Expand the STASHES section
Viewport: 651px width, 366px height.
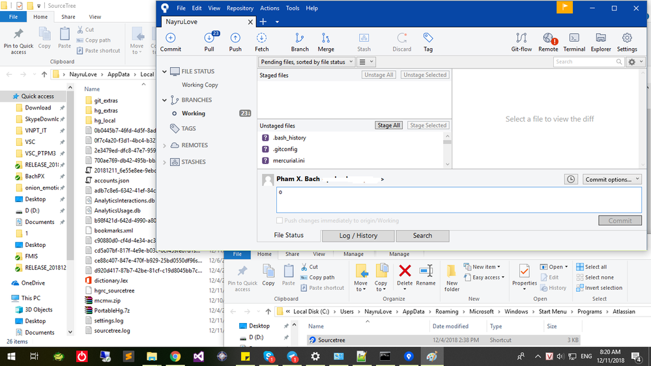coord(164,162)
